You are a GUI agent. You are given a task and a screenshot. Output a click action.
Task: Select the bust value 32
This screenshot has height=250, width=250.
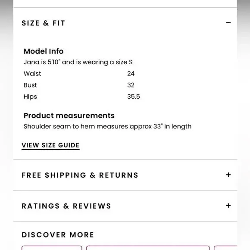[131, 85]
